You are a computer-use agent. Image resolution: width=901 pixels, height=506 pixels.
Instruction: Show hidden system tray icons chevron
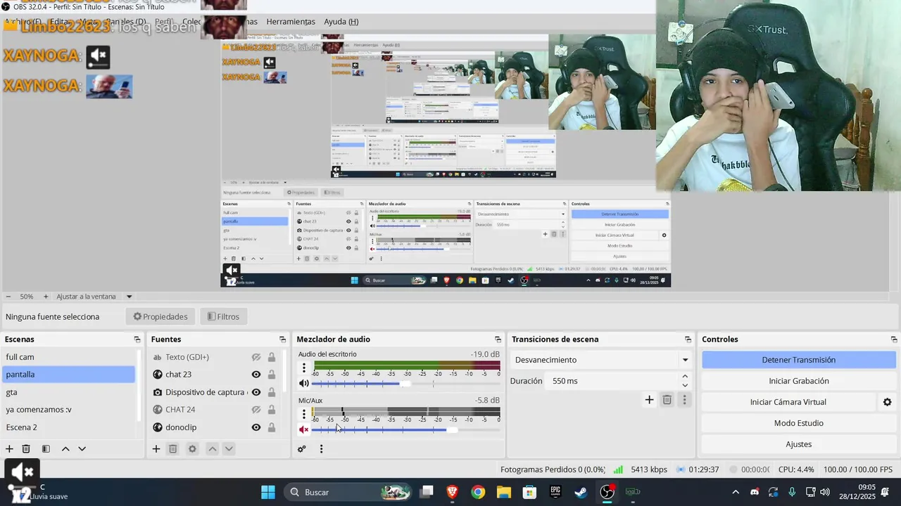coord(736,492)
